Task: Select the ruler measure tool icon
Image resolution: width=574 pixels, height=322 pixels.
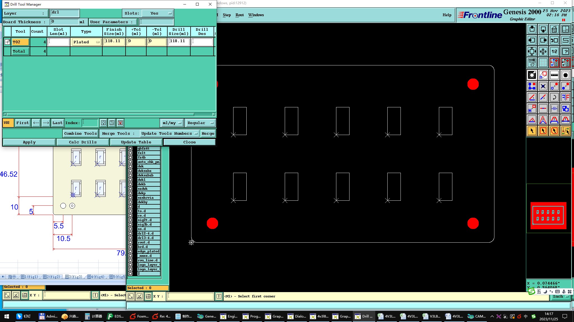Action: tap(554, 75)
